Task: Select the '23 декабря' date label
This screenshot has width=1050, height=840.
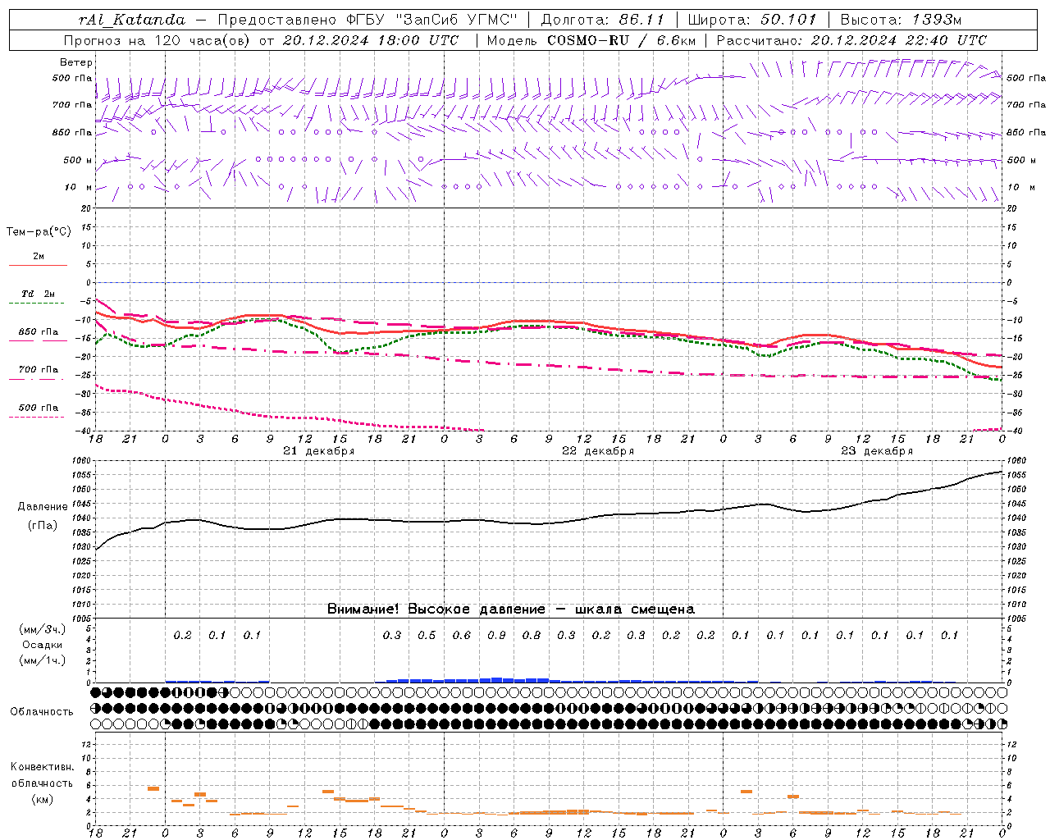Action: point(877,451)
